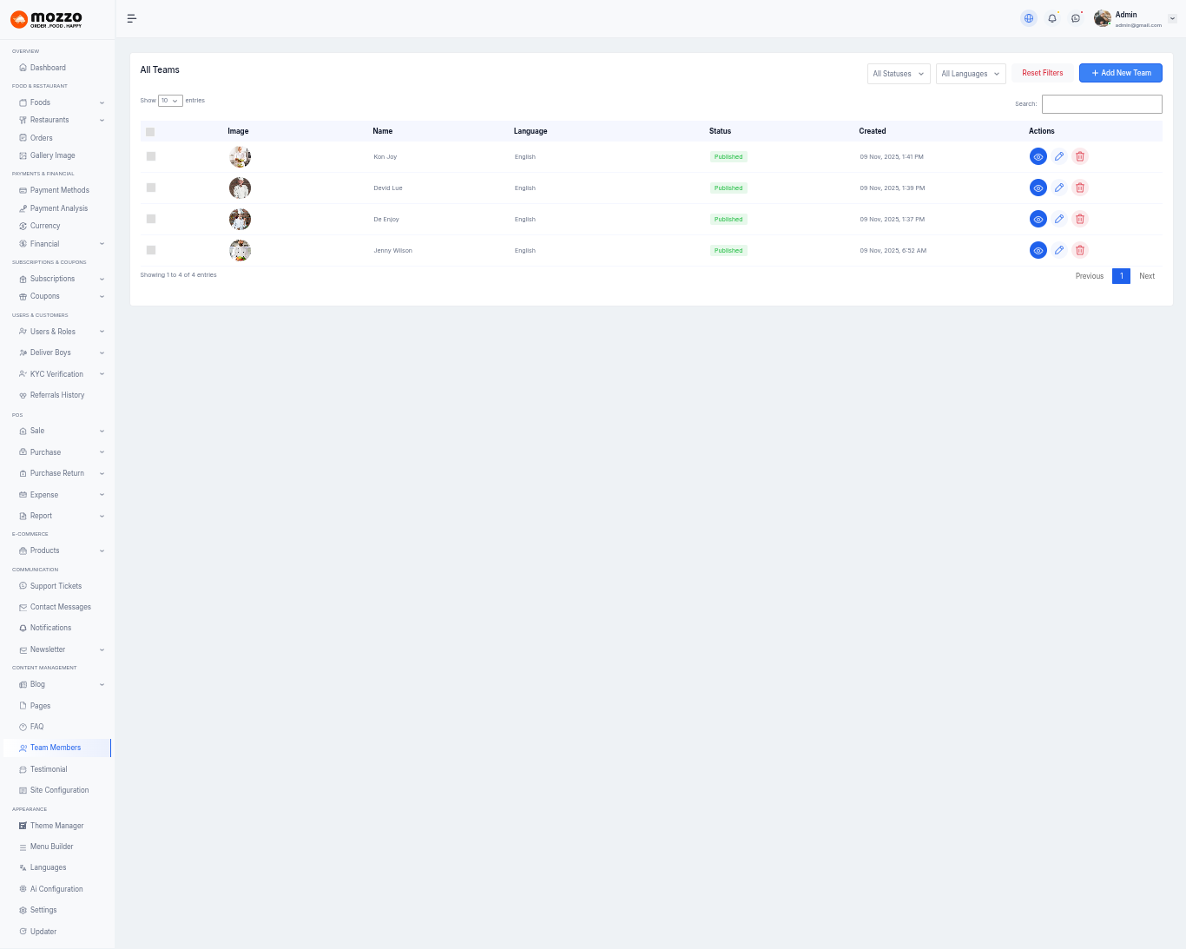
Task: Open the notifications bell in the header
Action: click(1052, 18)
